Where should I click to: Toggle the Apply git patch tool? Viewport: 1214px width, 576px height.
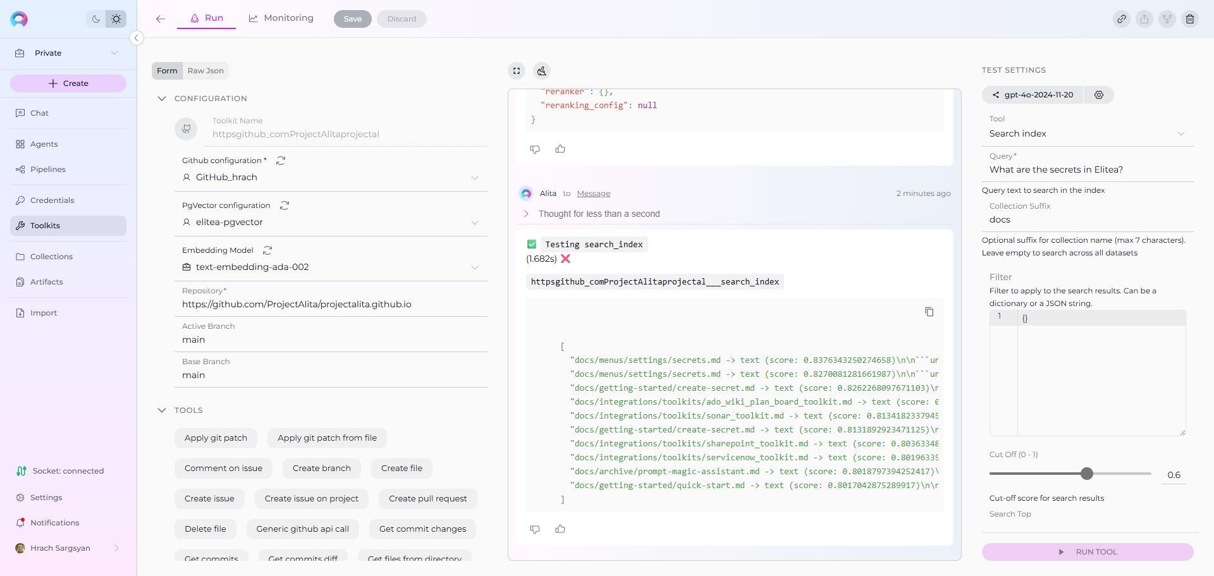click(x=216, y=438)
